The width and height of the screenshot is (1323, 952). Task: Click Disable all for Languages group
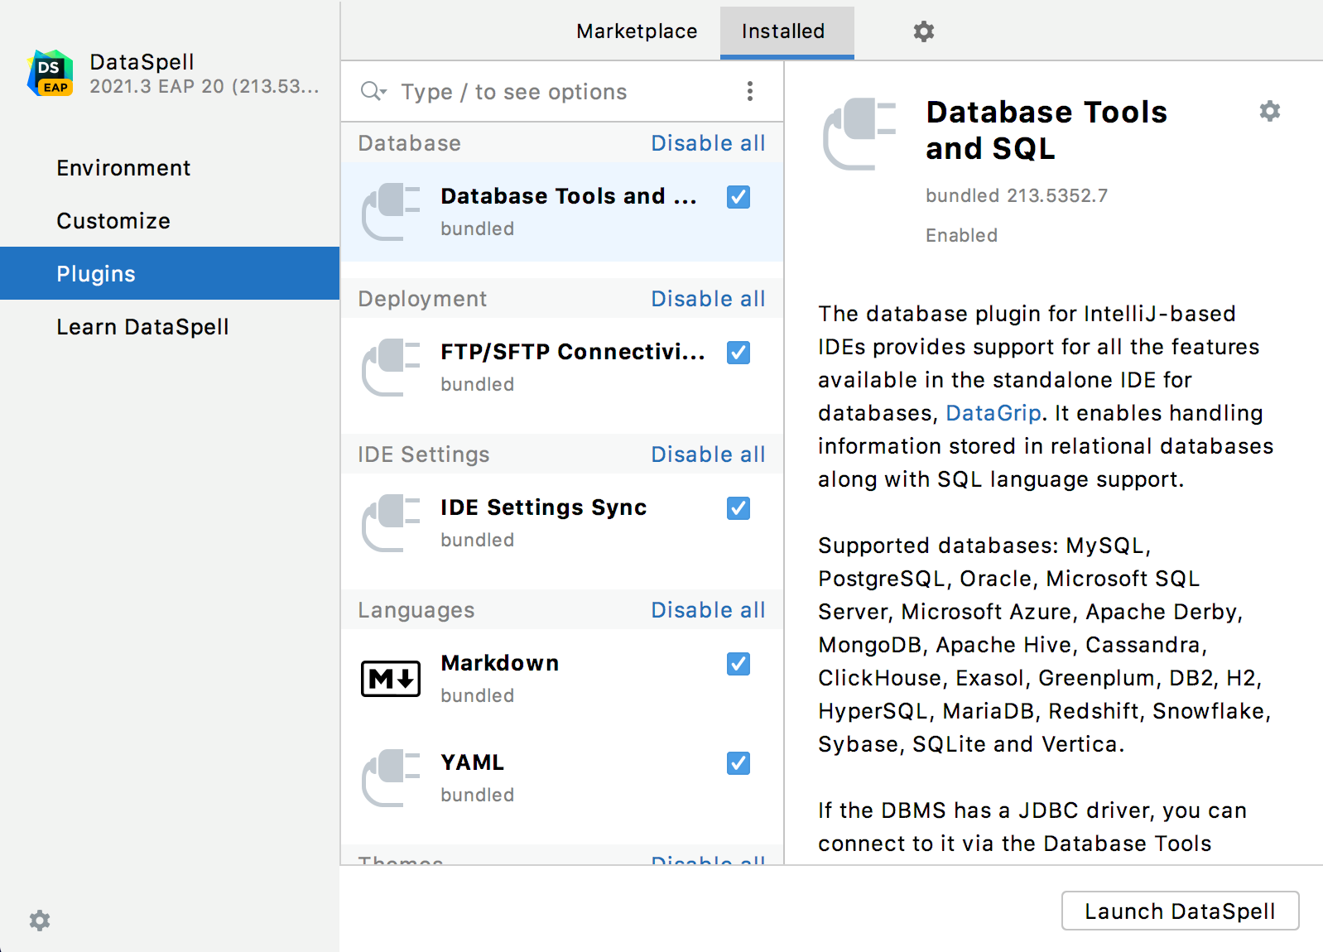click(x=708, y=610)
